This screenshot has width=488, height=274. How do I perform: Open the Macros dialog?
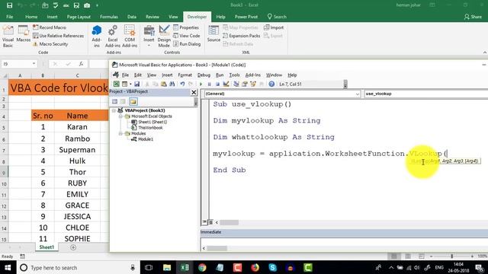24,34
